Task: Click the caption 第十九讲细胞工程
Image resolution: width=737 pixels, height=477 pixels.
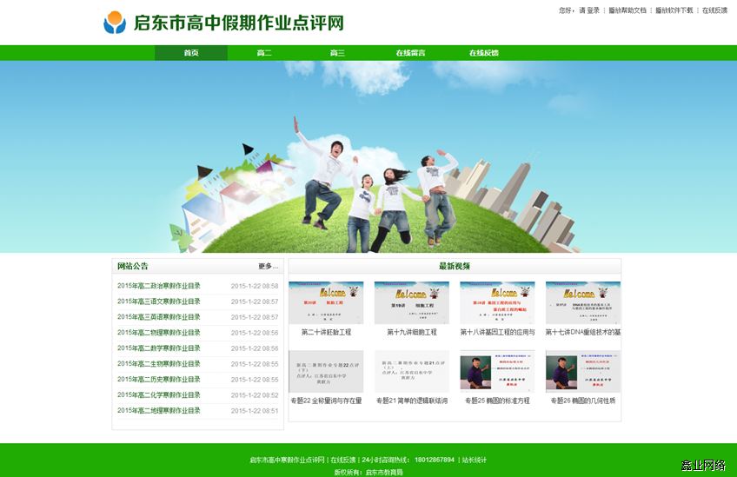Action: (412, 332)
